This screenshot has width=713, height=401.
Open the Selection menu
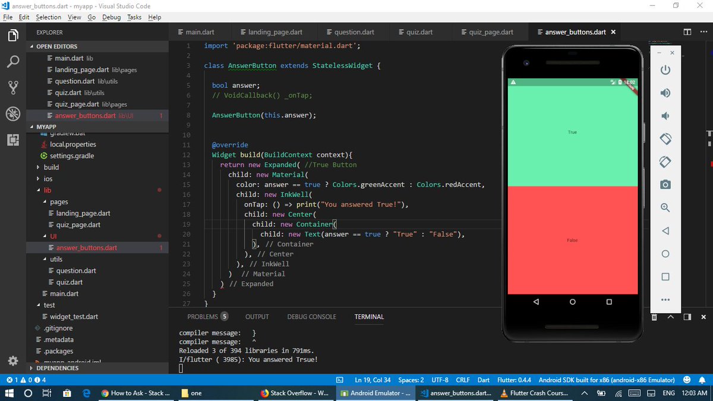pos(48,17)
